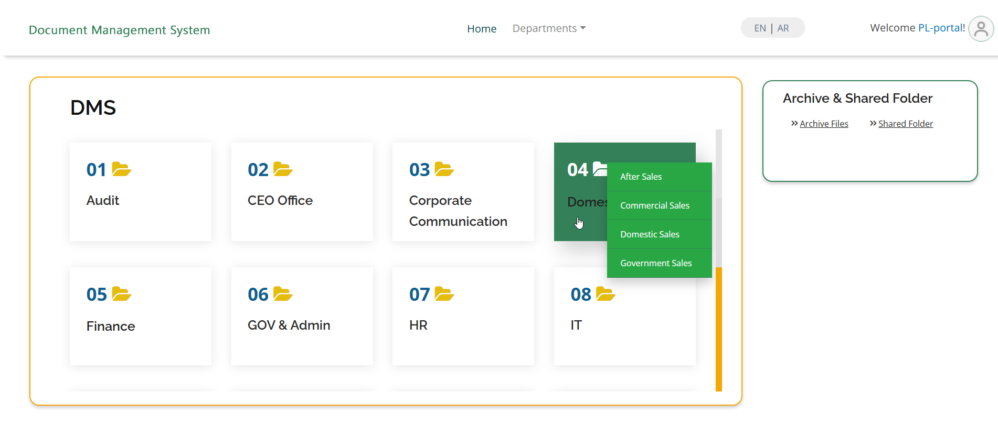This screenshot has height=435, width=998.
Task: Select After Sales from the submenu
Action: [x=641, y=177]
